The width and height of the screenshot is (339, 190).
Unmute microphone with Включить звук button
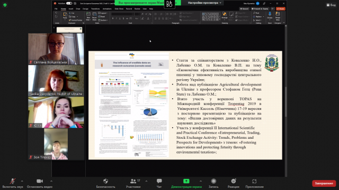pos(13,183)
